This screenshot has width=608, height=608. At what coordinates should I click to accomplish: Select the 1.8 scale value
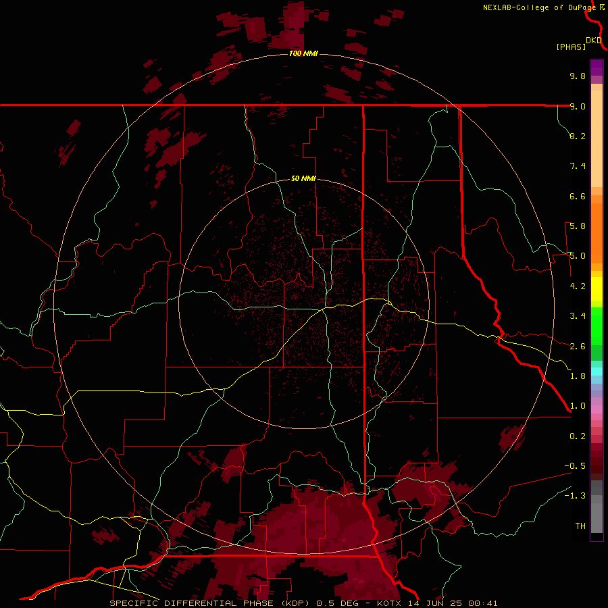[x=578, y=376]
